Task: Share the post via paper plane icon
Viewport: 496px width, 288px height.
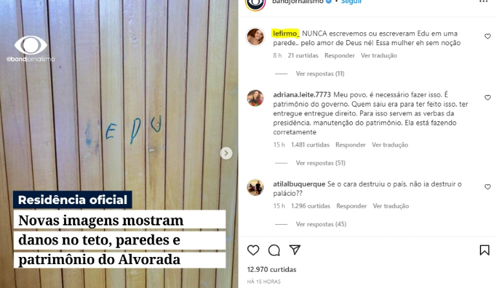Action: (x=294, y=250)
